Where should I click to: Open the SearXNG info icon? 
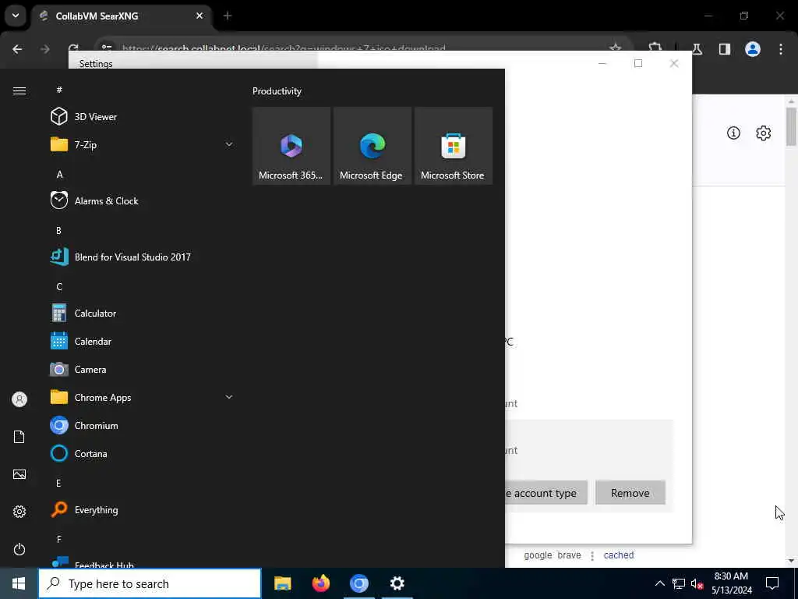click(733, 133)
